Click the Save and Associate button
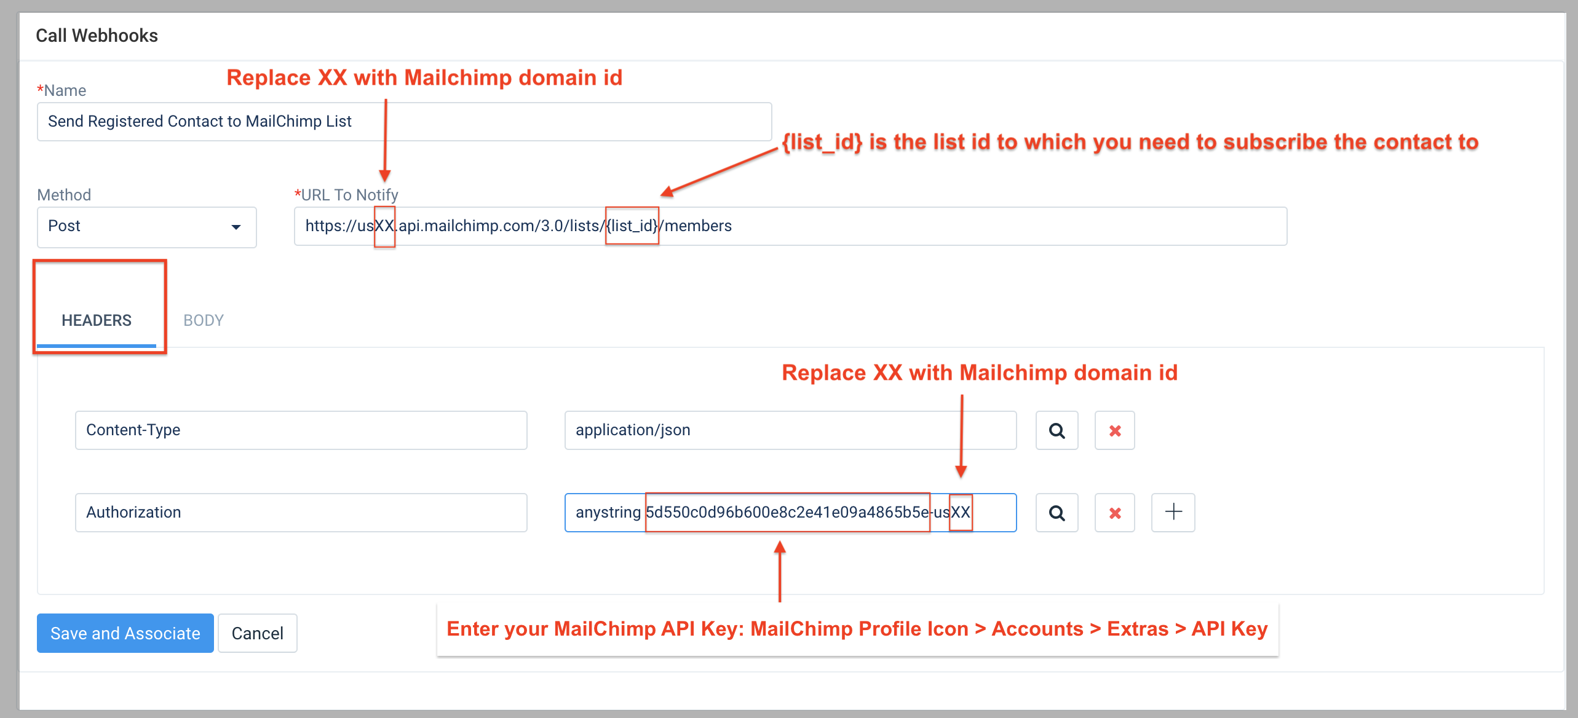Viewport: 1578px width, 718px height. pyautogui.click(x=125, y=633)
